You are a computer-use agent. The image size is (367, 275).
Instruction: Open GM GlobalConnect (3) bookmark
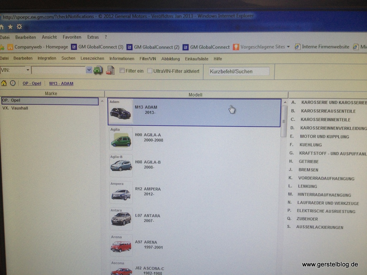[97, 47]
